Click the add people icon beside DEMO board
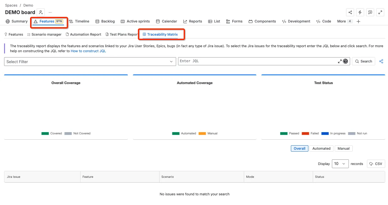Screen dimensions: 388x205 coord(41,12)
